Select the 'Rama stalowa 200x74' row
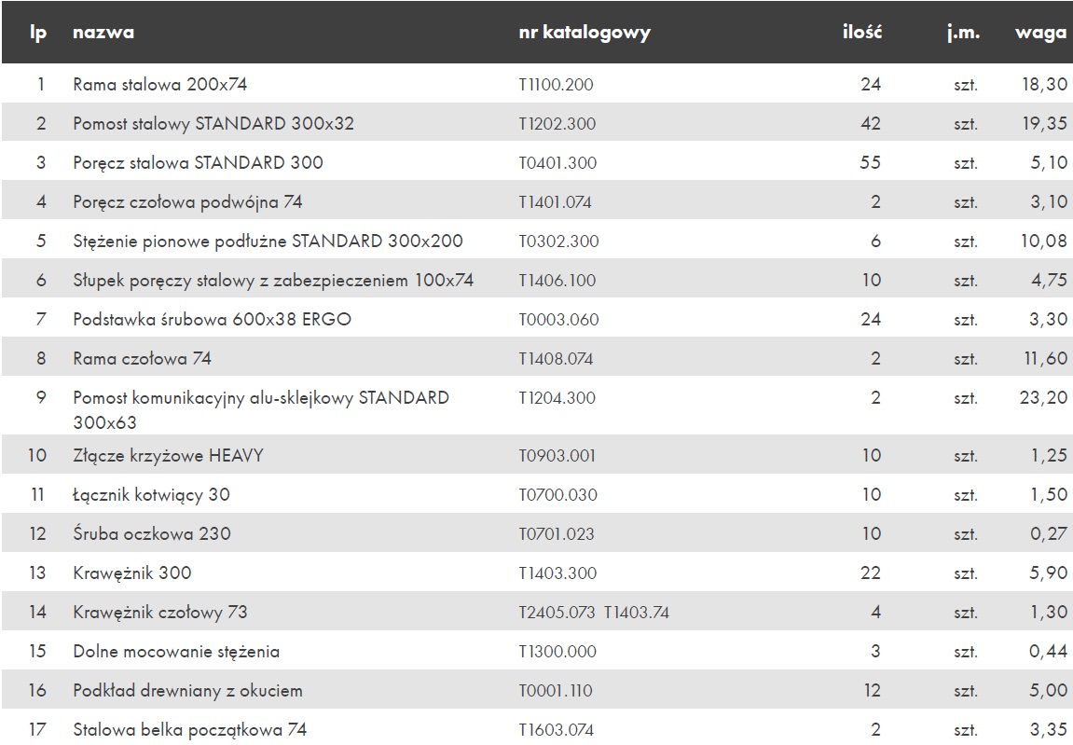 coord(537,84)
